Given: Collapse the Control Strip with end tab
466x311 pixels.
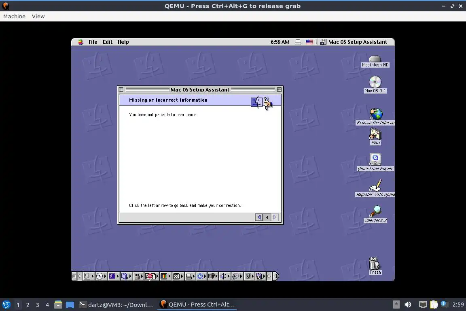Looking at the screenshot, I should pyautogui.click(x=275, y=276).
